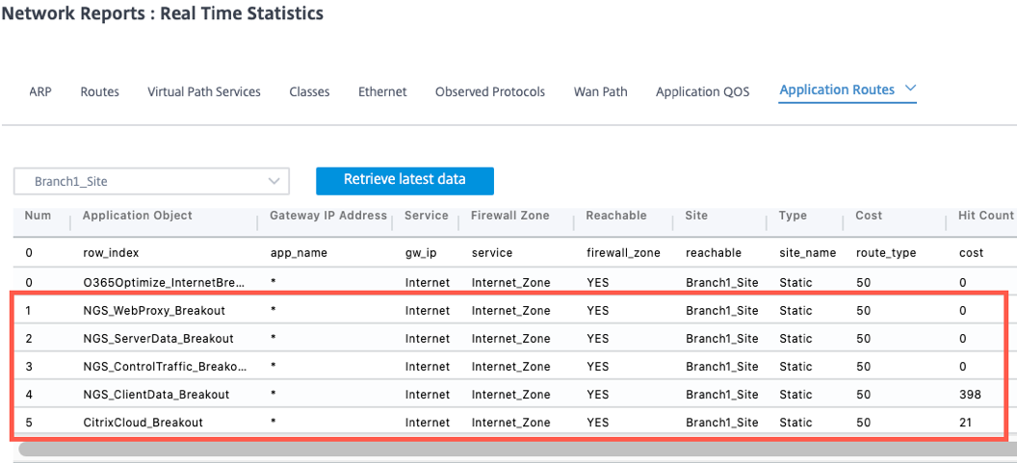Click the row_index cell
Image resolution: width=1017 pixels, height=463 pixels.
(111, 253)
